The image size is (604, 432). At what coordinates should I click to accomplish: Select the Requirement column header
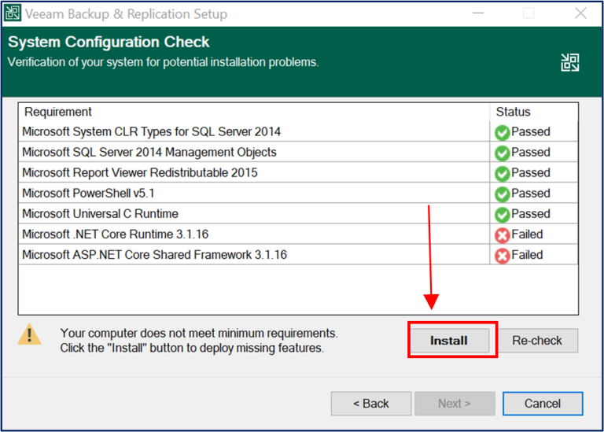(57, 112)
